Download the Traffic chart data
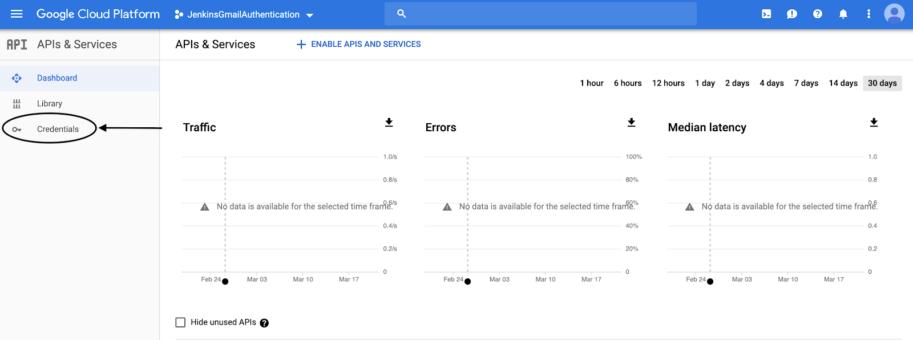This screenshot has width=913, height=340. (389, 123)
